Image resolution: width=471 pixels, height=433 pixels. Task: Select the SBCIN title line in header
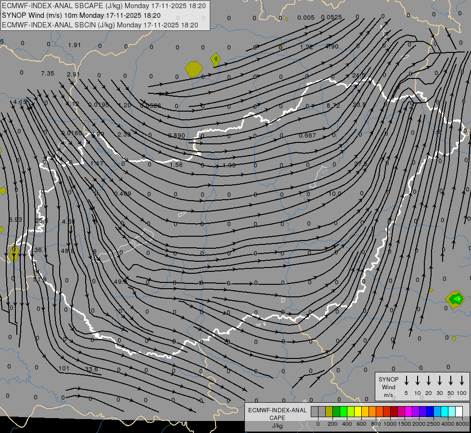coord(100,25)
